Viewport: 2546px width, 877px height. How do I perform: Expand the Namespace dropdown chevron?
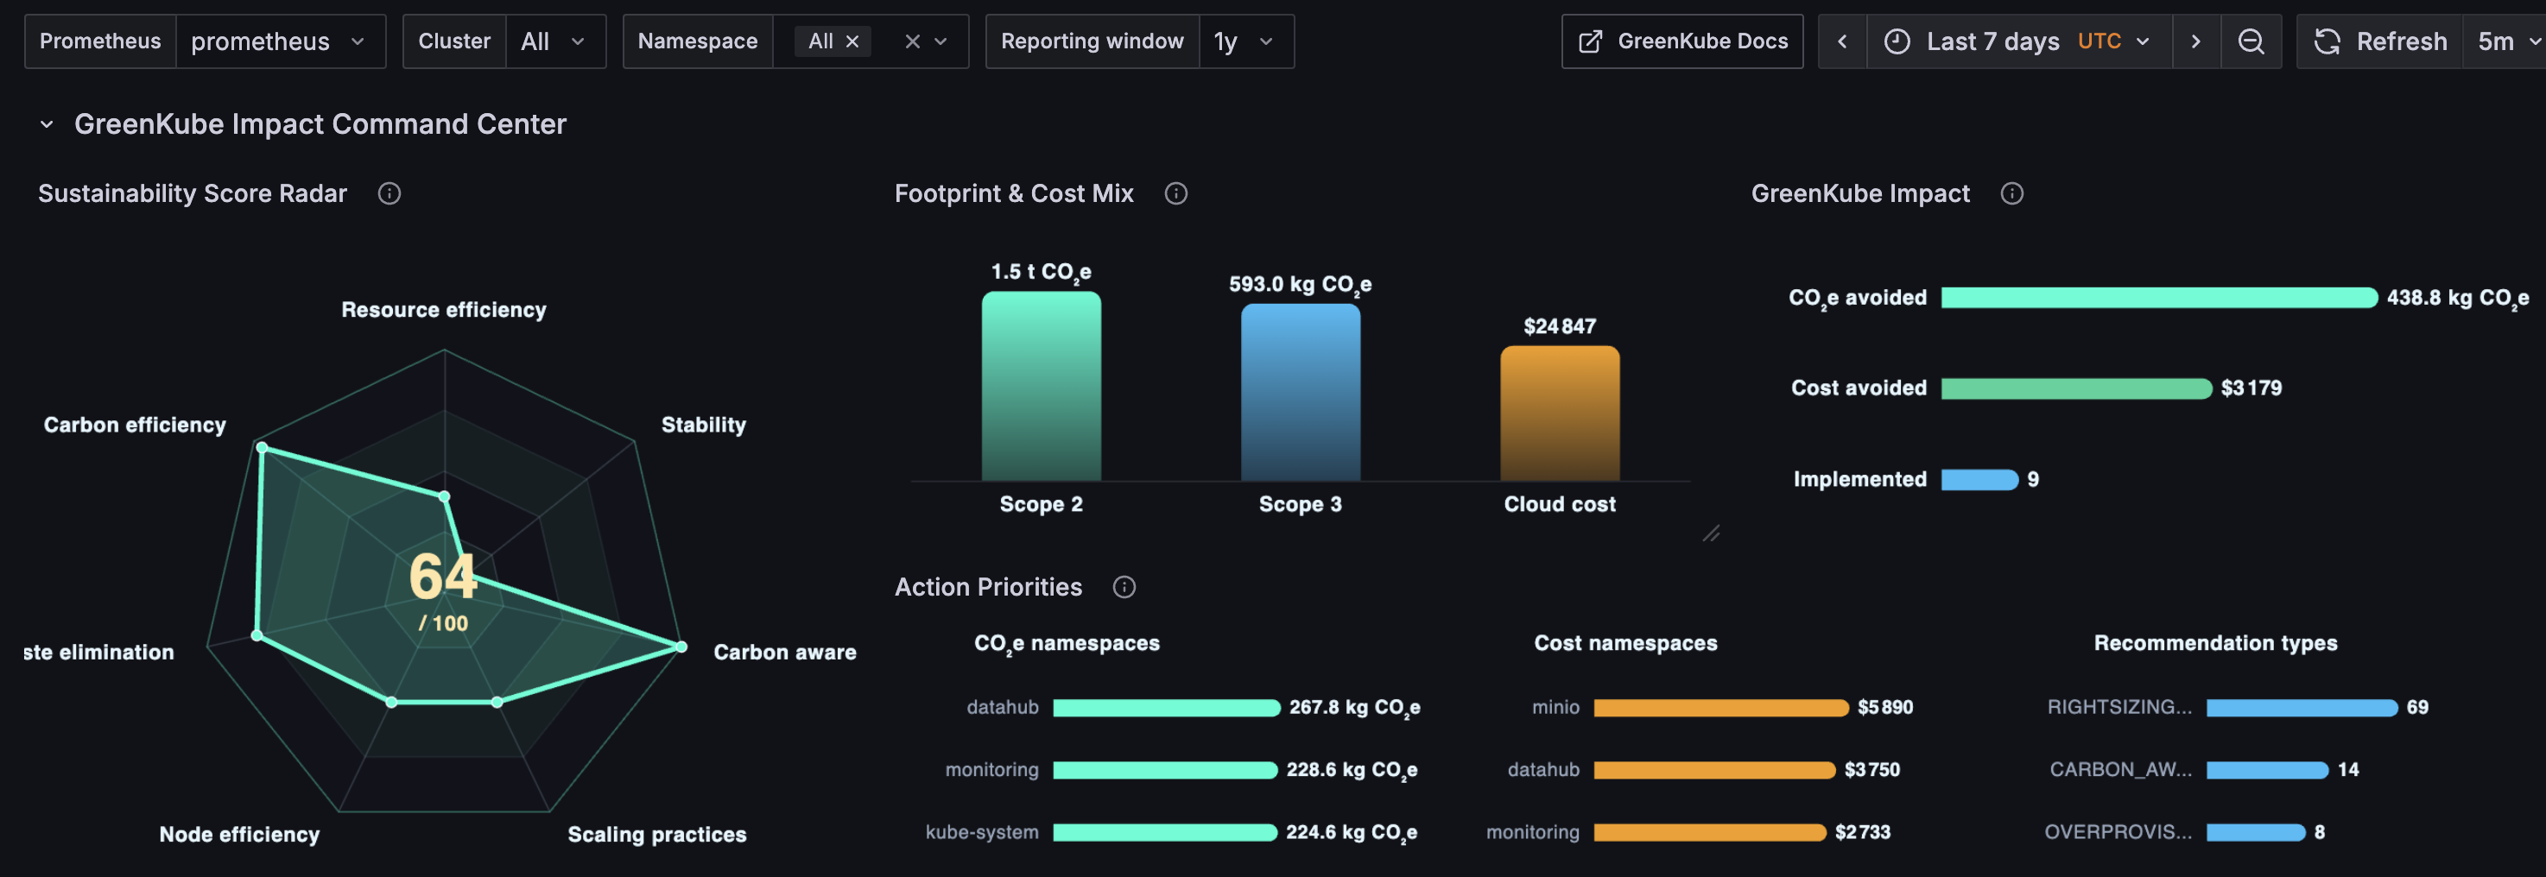(x=940, y=41)
